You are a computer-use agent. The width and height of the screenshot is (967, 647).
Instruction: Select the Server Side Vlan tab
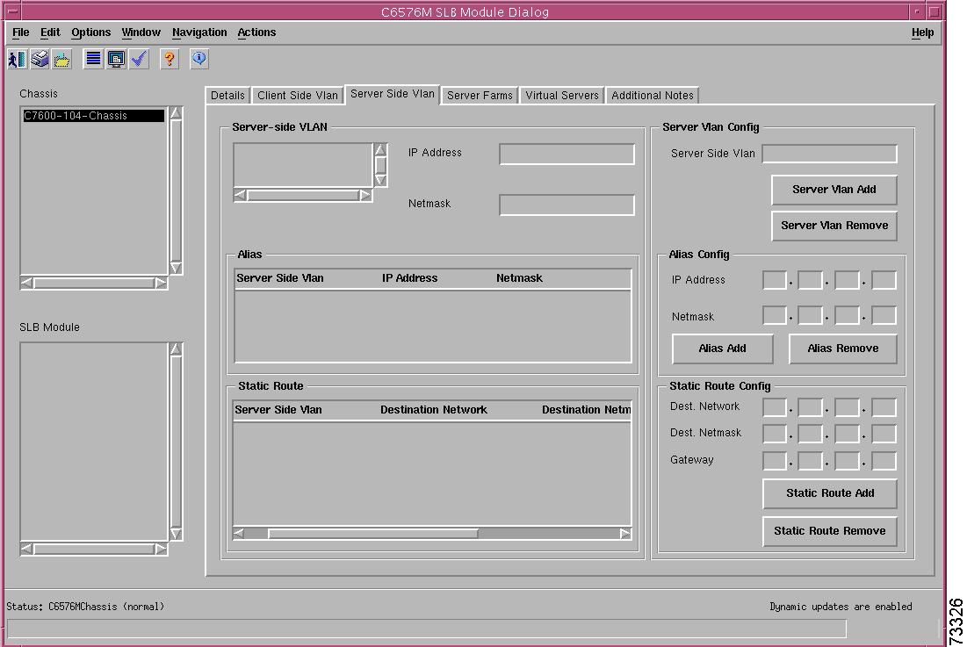pyautogui.click(x=393, y=94)
